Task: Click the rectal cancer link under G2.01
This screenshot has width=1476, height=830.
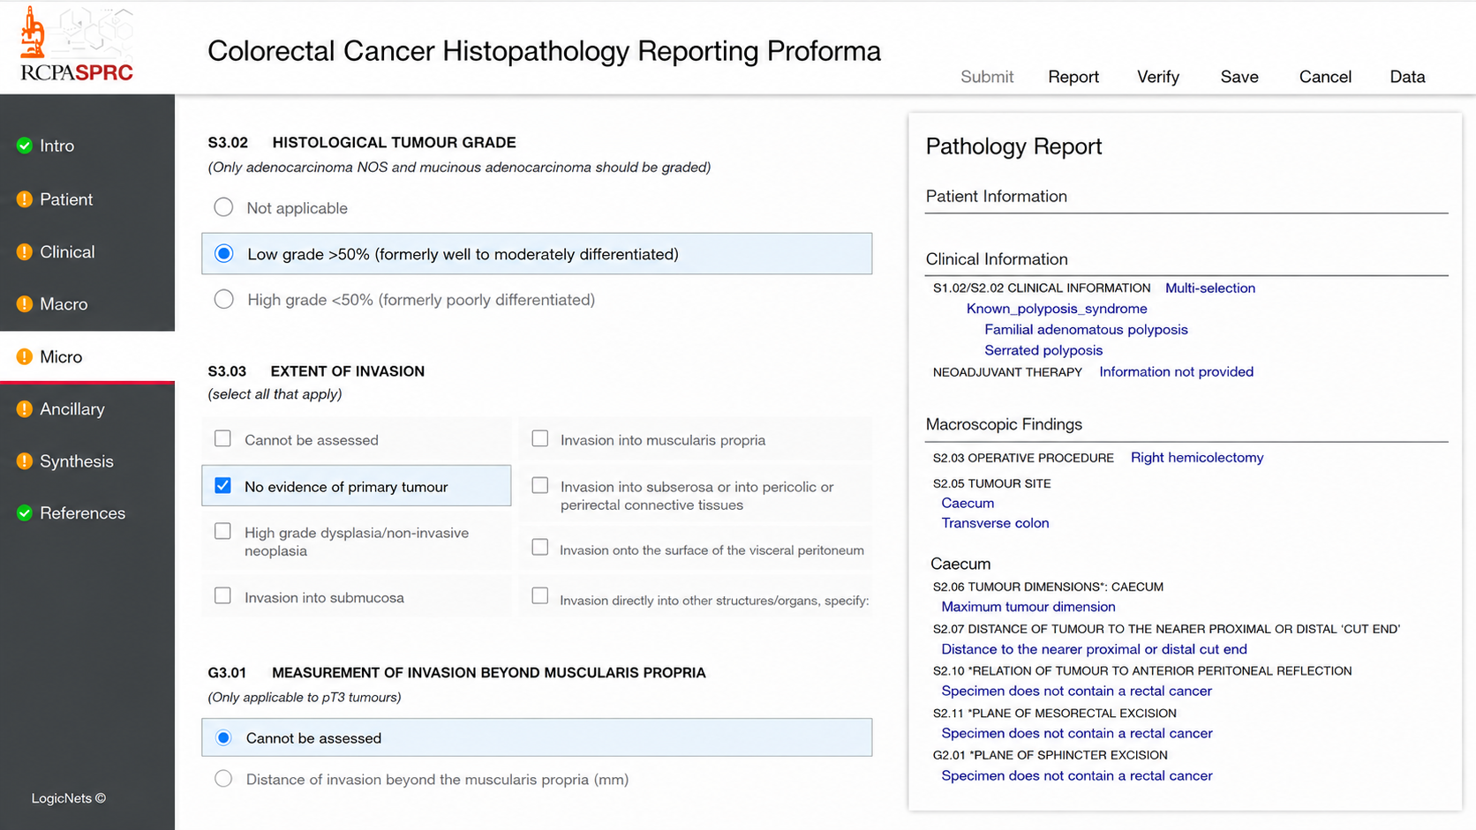Action: pyautogui.click(x=1076, y=775)
